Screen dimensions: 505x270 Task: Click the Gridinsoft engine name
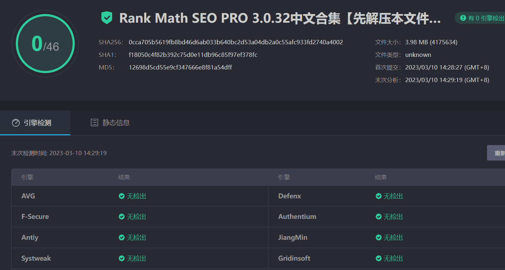click(x=294, y=258)
